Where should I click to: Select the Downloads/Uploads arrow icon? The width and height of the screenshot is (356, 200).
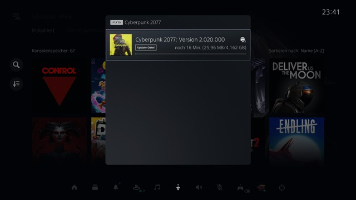click(x=178, y=187)
